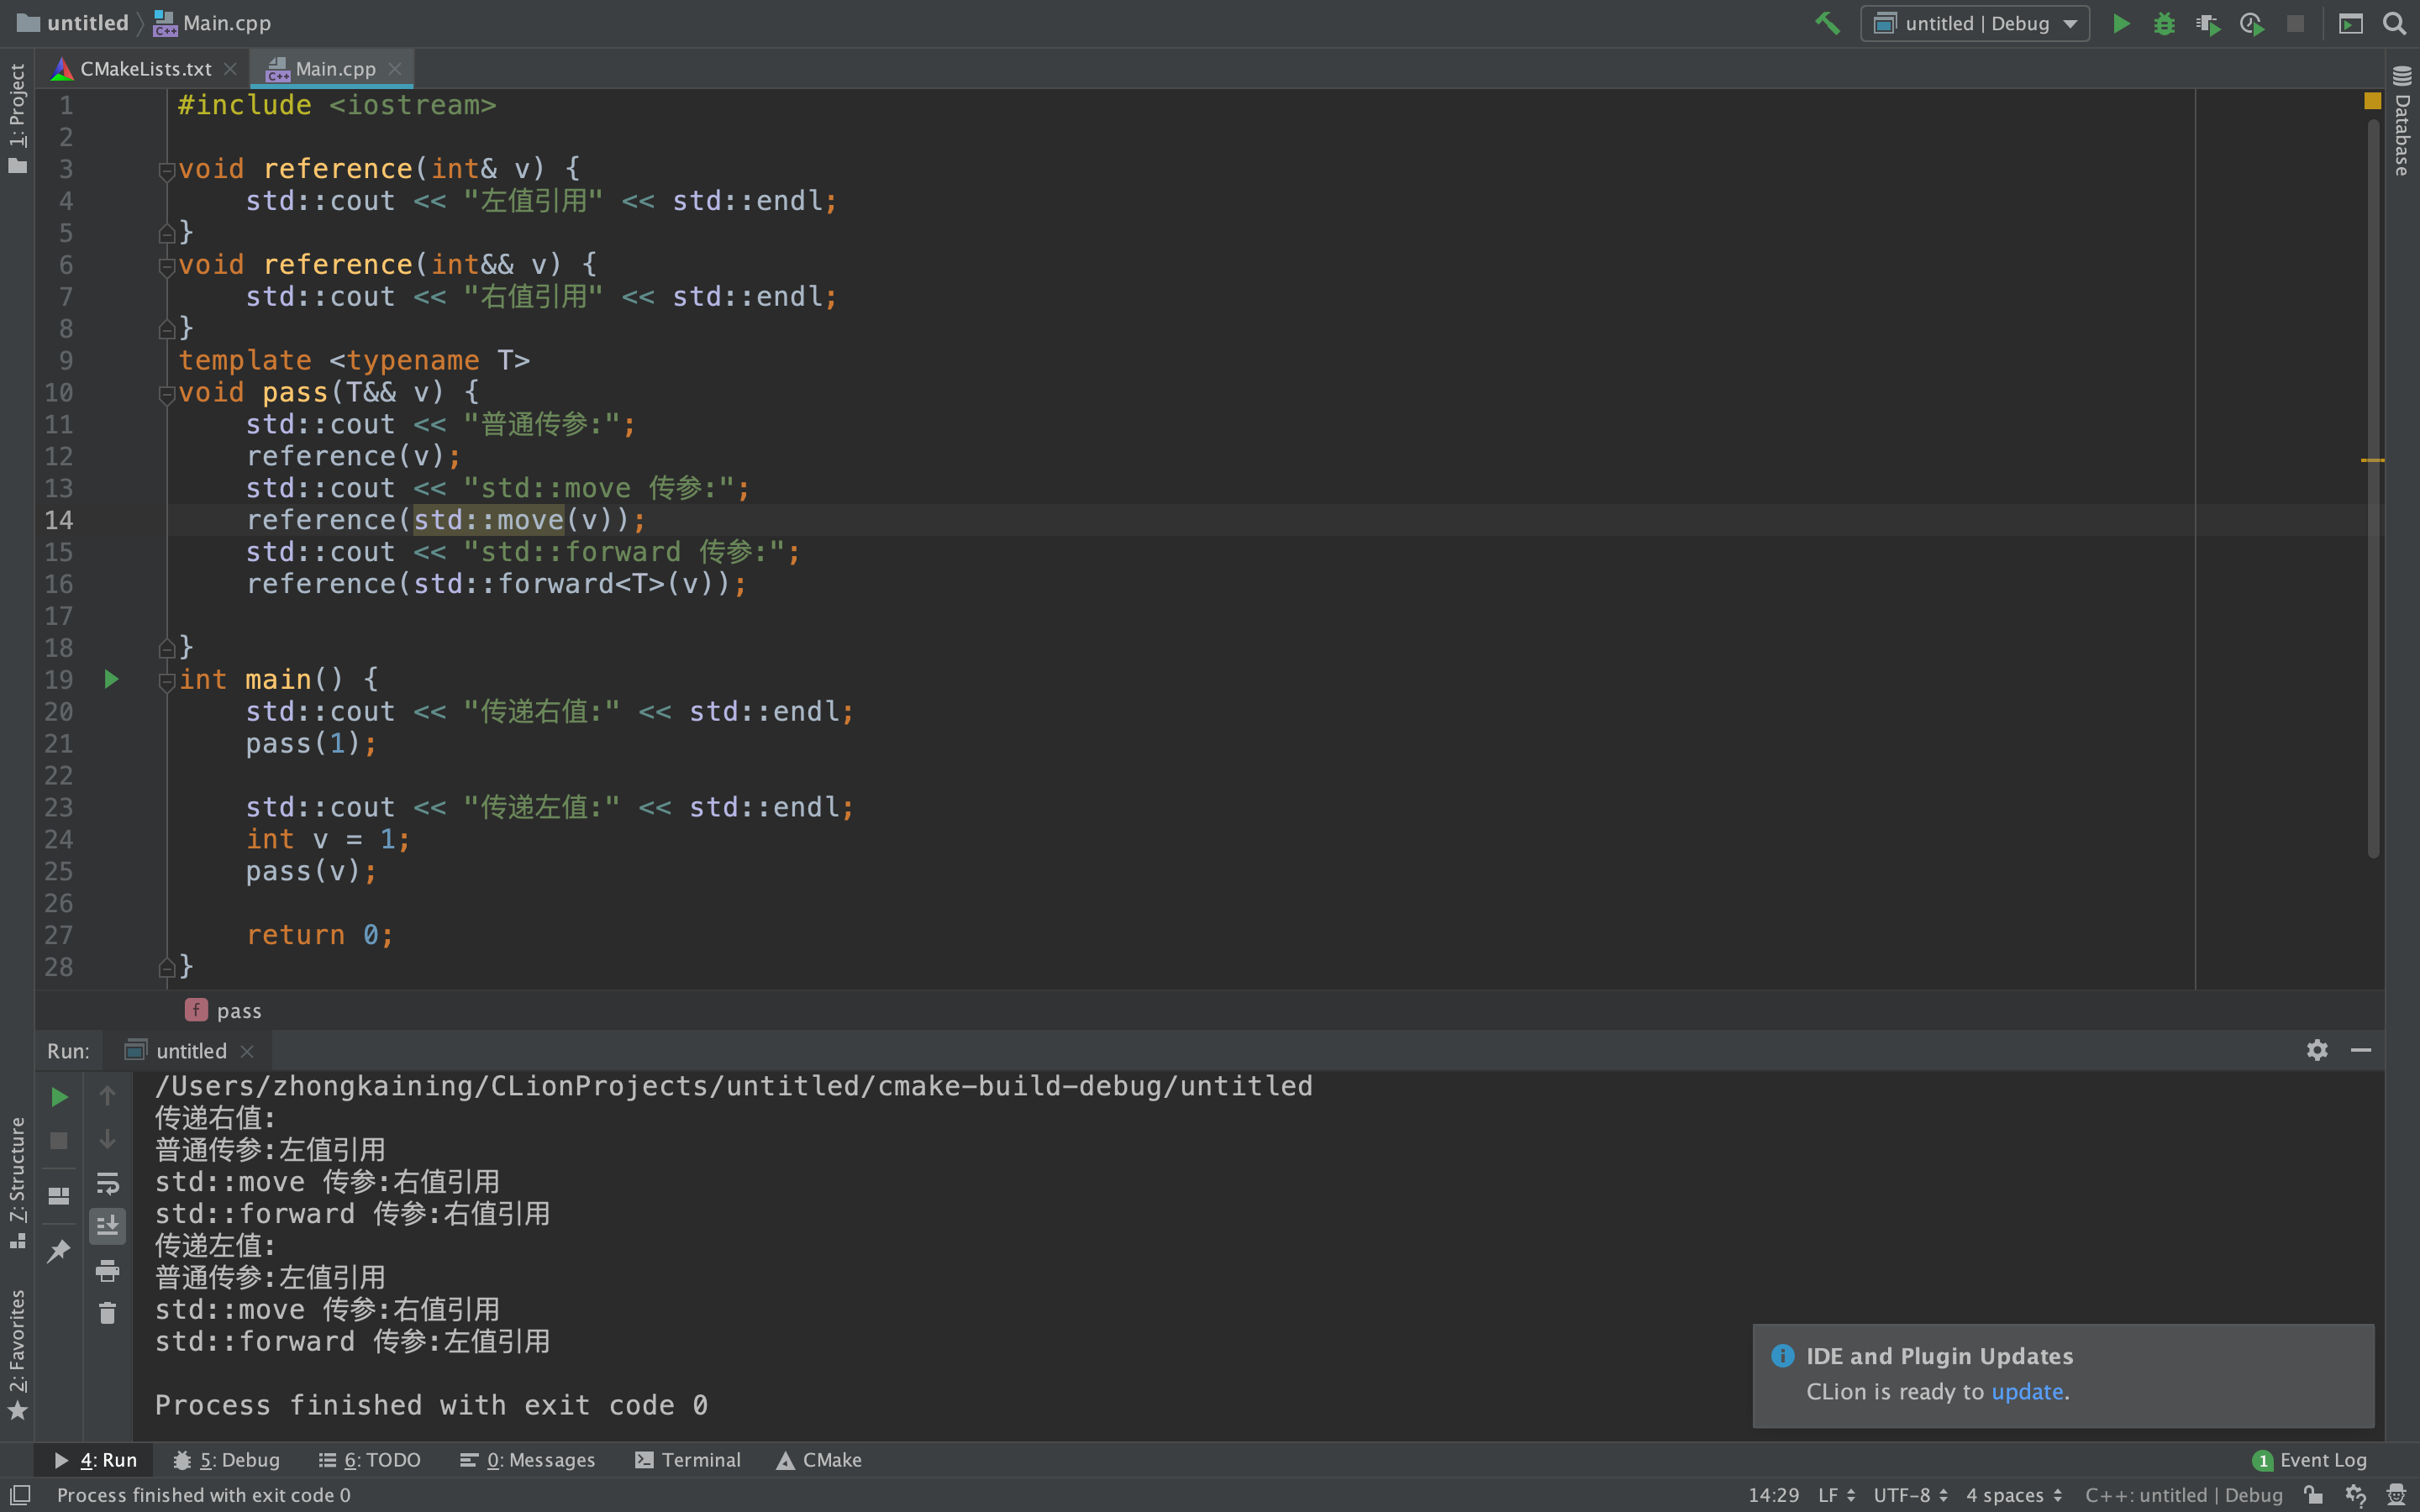Toggle tool window bars icon bottom-left
The image size is (2420, 1512).
click(20, 1495)
